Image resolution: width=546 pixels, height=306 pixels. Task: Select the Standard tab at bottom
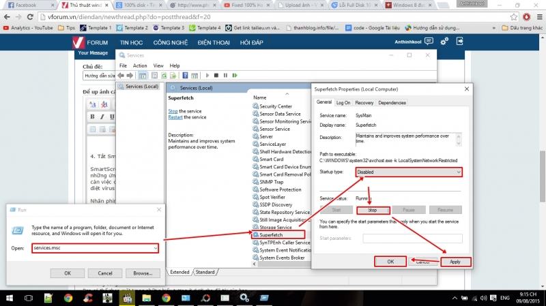click(204, 272)
